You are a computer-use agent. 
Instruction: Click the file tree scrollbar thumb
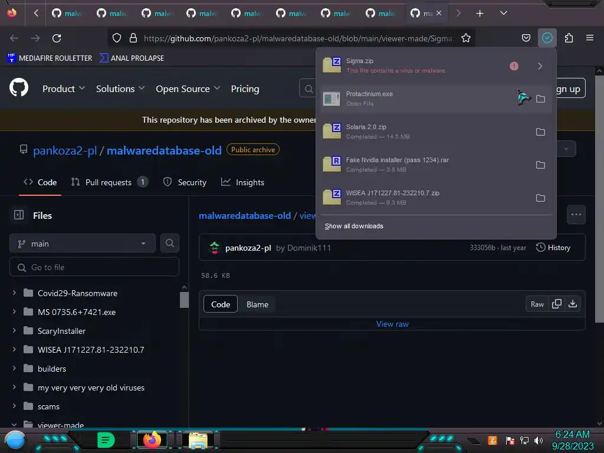[184, 300]
